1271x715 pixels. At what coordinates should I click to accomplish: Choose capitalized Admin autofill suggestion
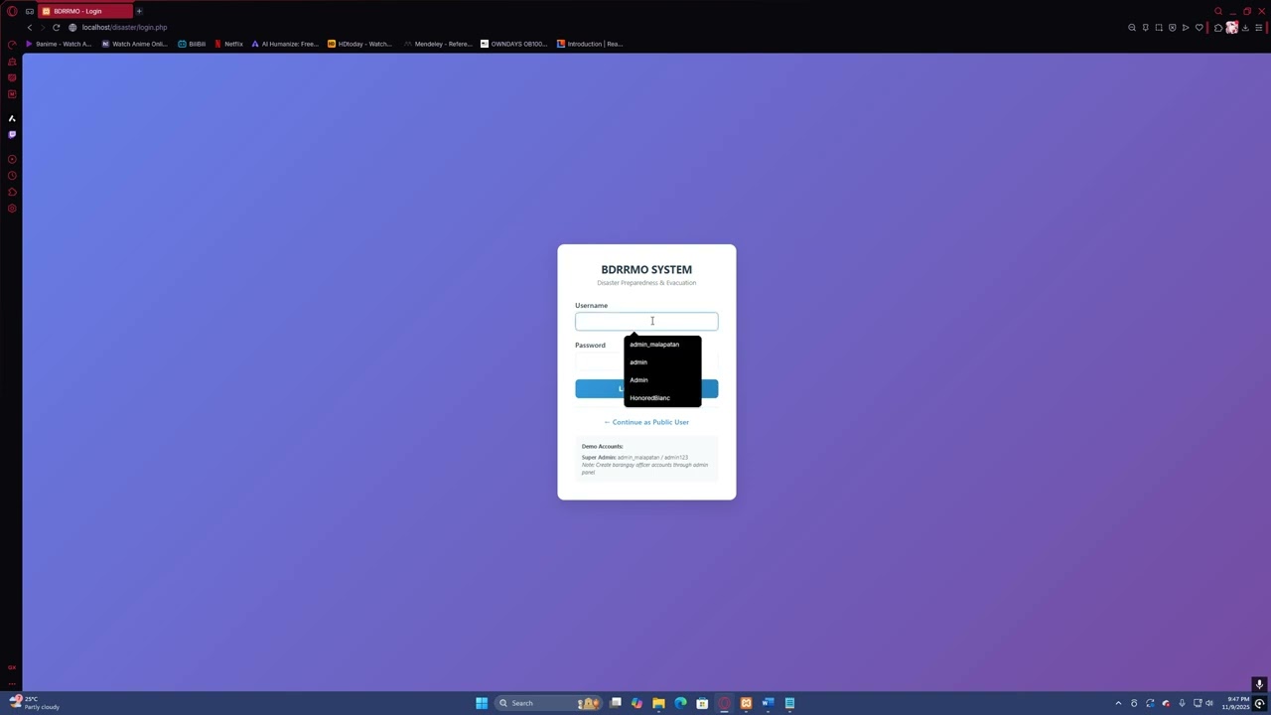[x=662, y=380]
